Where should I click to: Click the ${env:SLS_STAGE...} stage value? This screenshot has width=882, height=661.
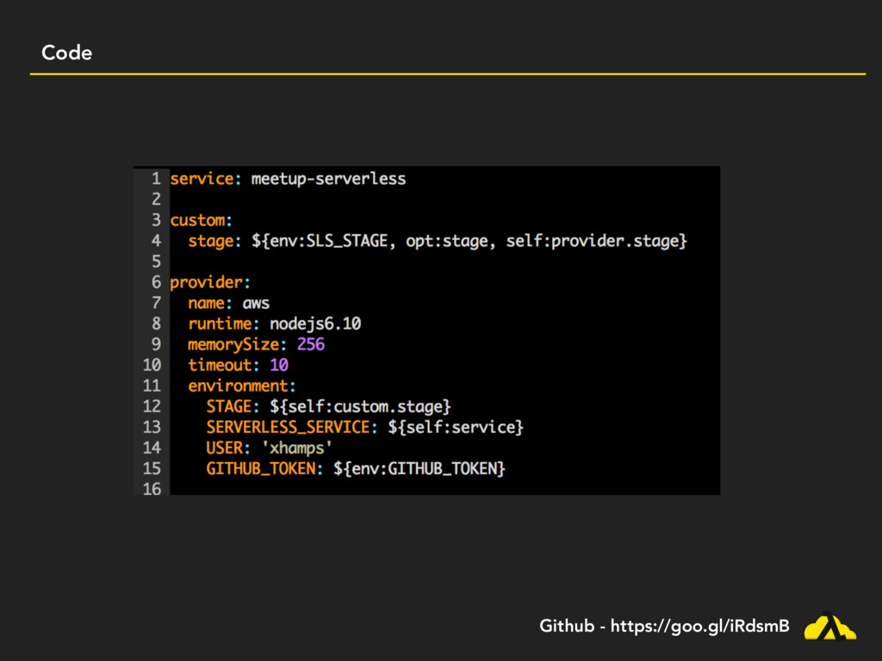469,241
